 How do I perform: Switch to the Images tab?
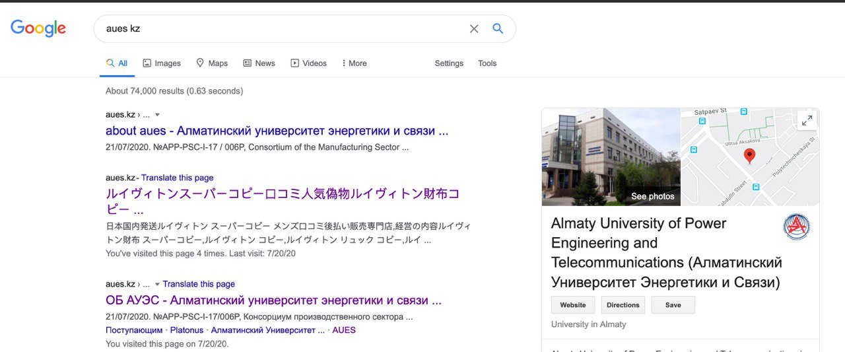coord(162,63)
